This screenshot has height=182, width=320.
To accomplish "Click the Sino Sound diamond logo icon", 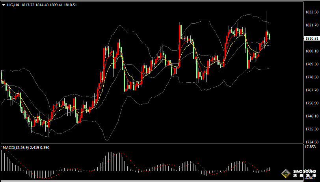I will [x=286, y=173].
